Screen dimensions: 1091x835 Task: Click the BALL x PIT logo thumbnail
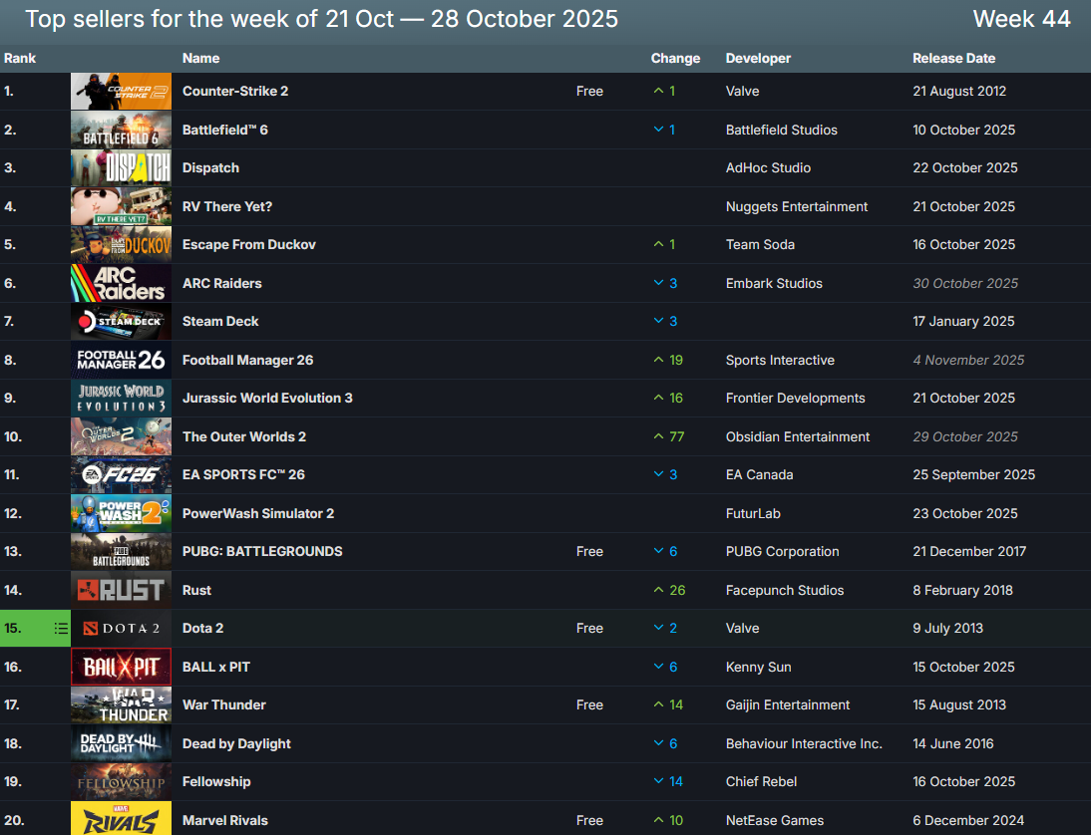pos(121,667)
